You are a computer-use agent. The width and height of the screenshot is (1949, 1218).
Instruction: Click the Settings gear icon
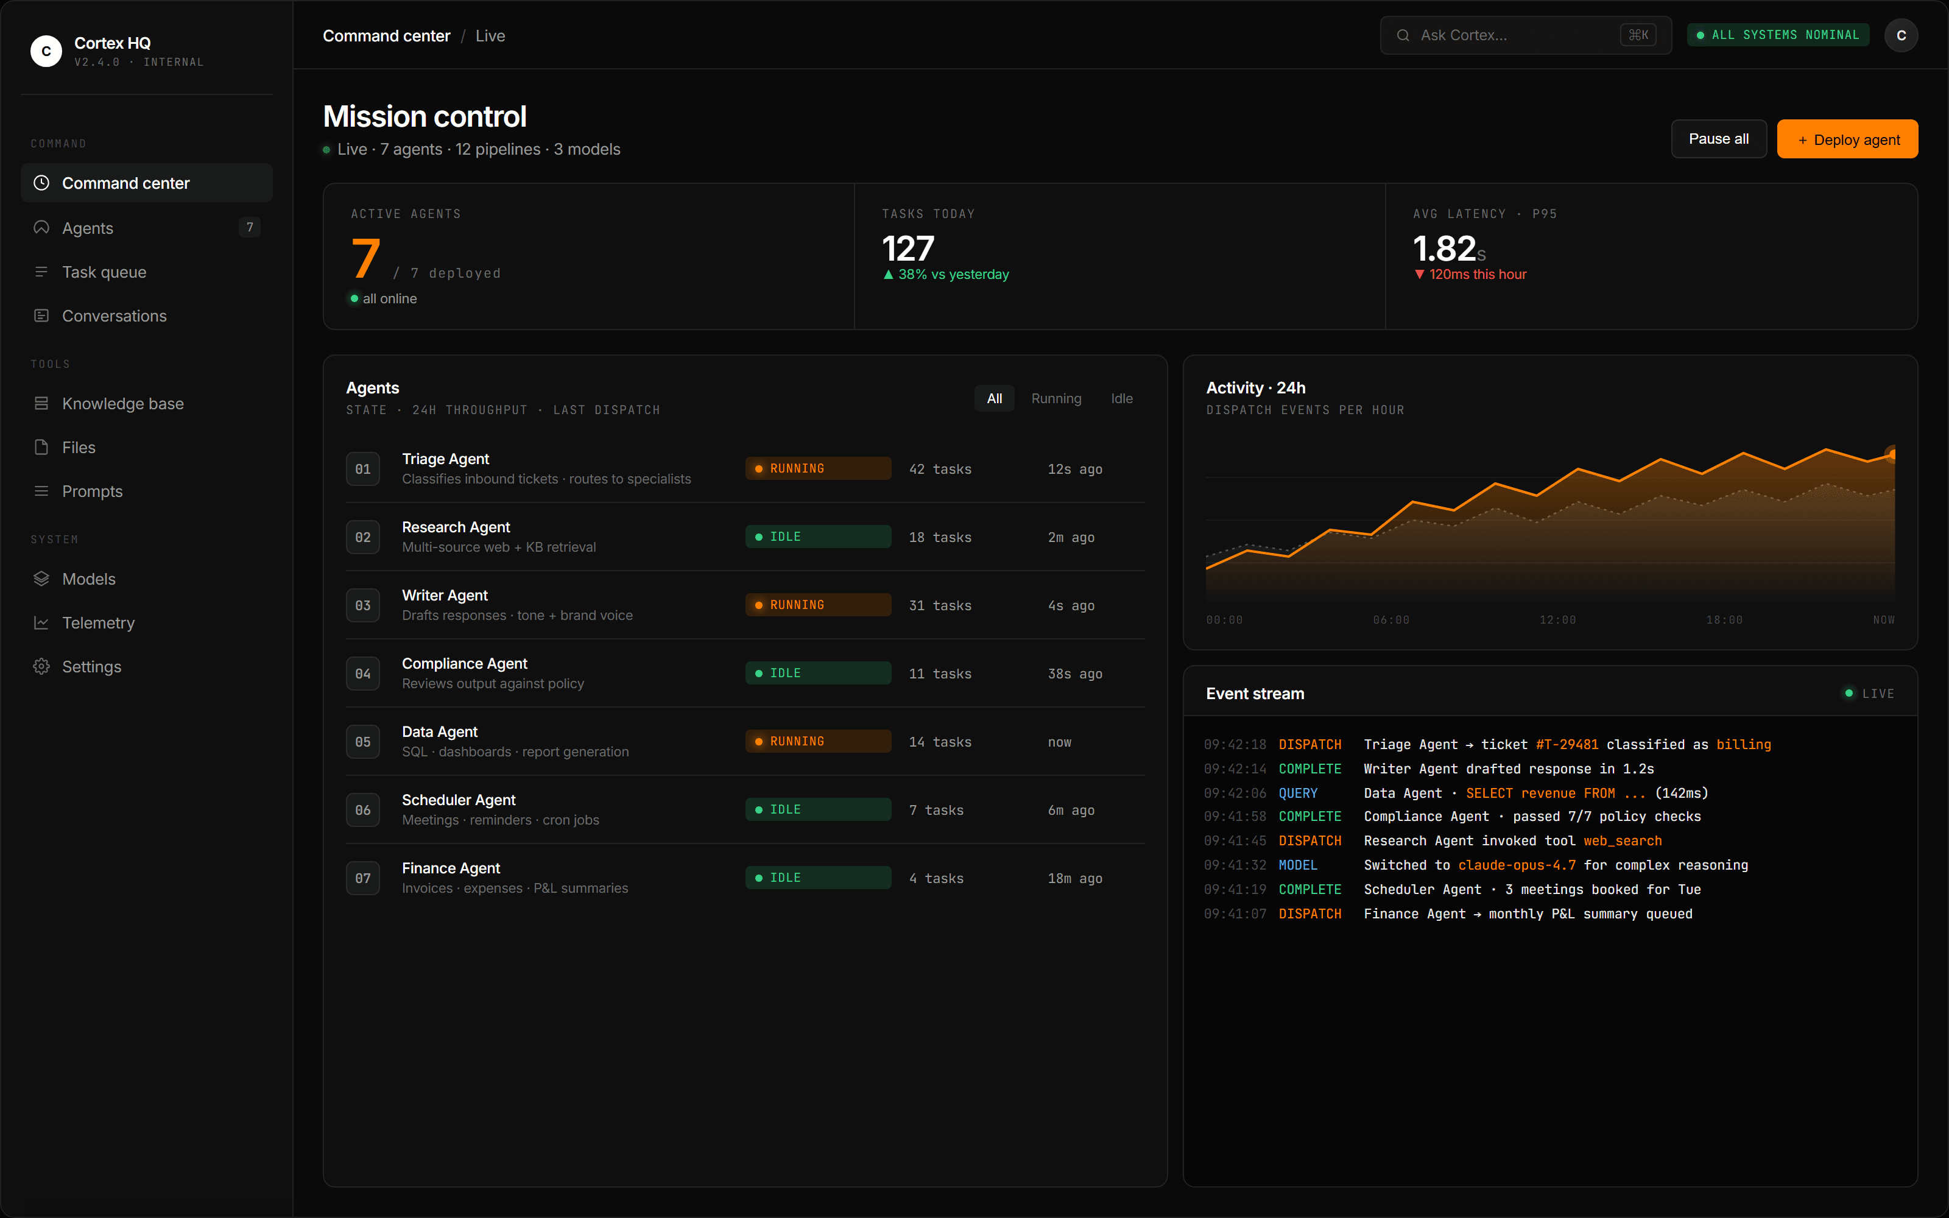click(x=41, y=667)
